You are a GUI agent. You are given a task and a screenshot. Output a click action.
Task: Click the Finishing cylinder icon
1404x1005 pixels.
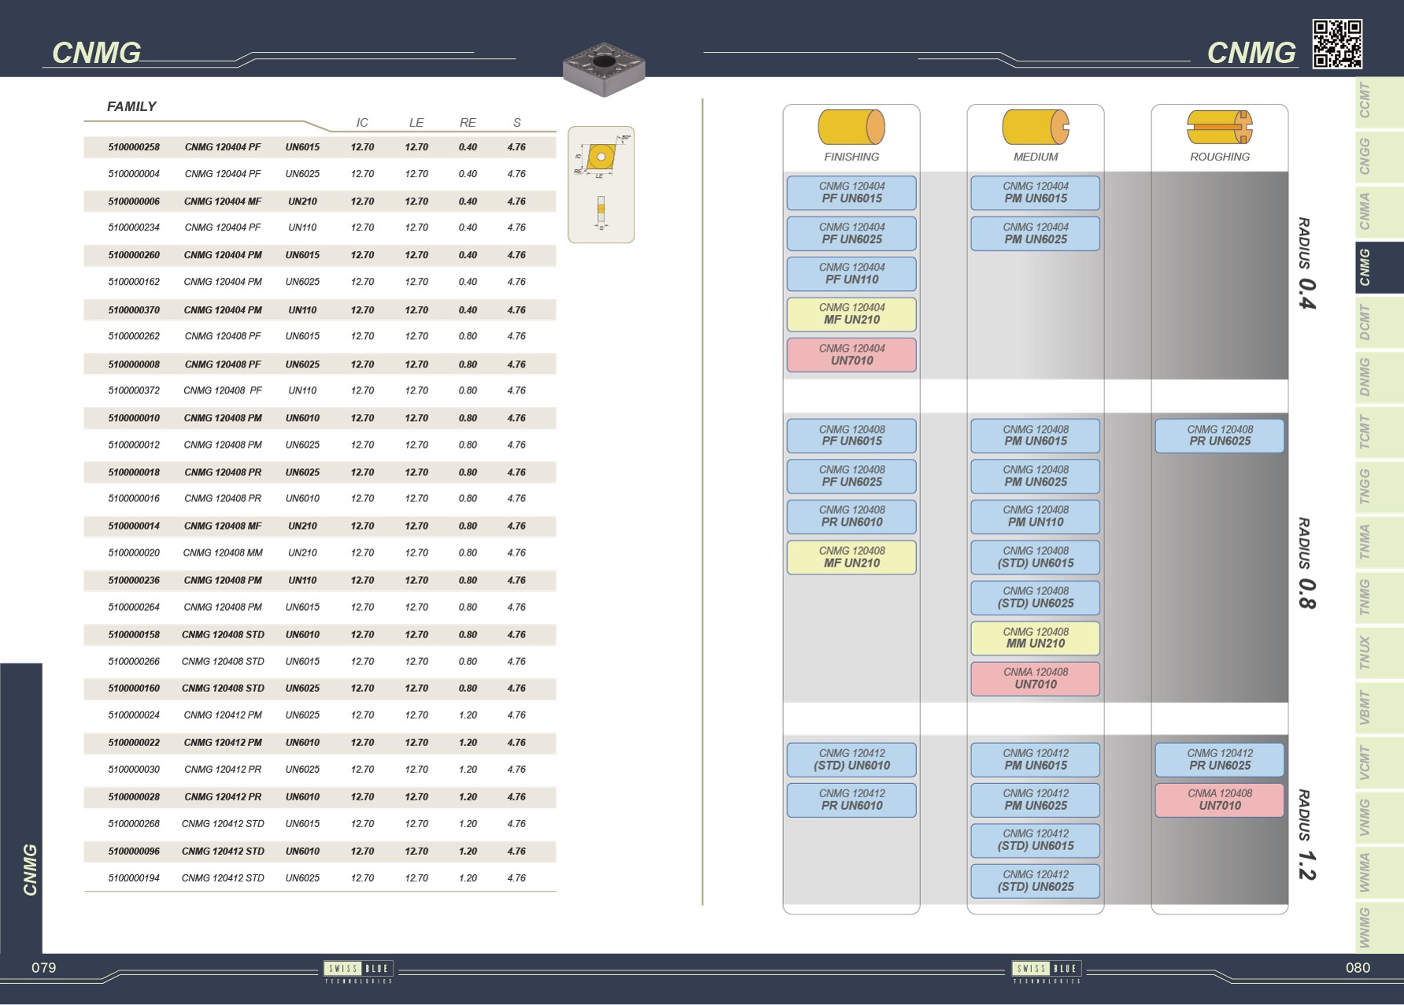coord(851,127)
